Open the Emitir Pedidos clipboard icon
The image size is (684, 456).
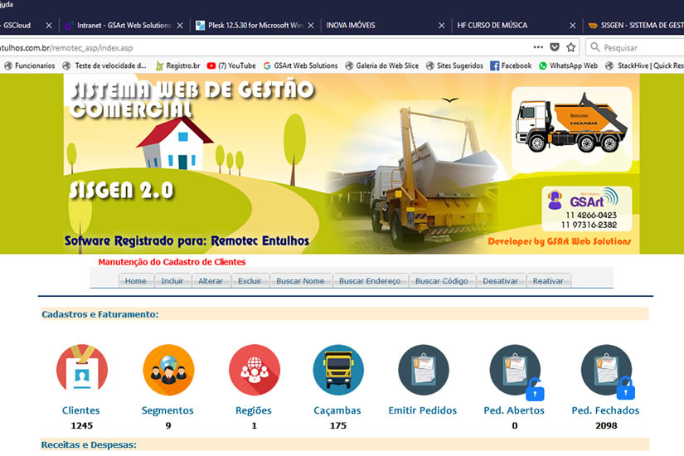coord(423,370)
